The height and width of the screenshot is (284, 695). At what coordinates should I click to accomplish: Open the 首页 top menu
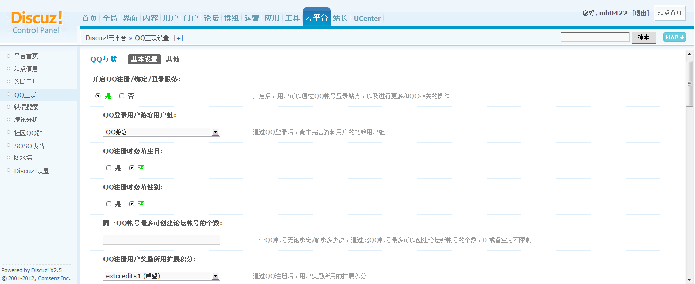coord(89,18)
